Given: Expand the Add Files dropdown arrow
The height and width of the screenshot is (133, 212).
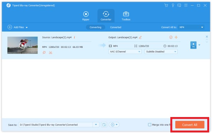Looking at the screenshot, I should point(26,27).
